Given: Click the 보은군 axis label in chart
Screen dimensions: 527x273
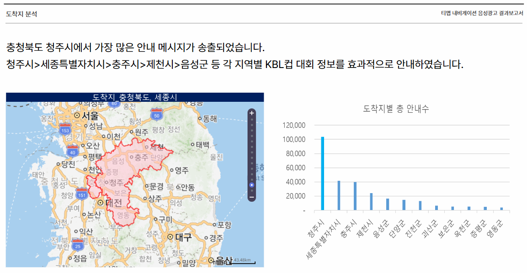Looking at the screenshot, I should point(446,228).
